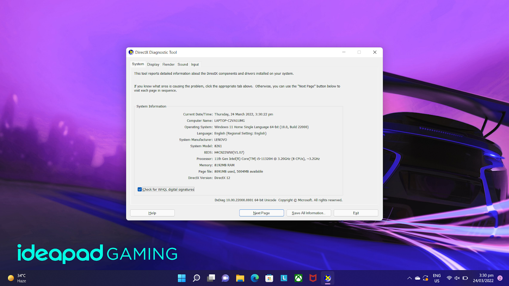Click the OneDrive cloud tray icon
Screen dimensions: 509x286
[x=418, y=278]
